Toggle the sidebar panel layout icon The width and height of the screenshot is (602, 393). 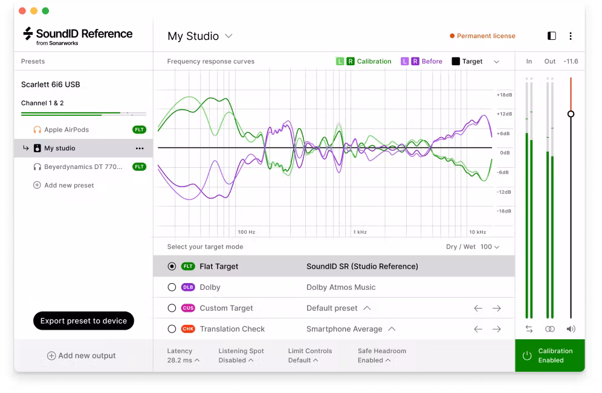551,36
